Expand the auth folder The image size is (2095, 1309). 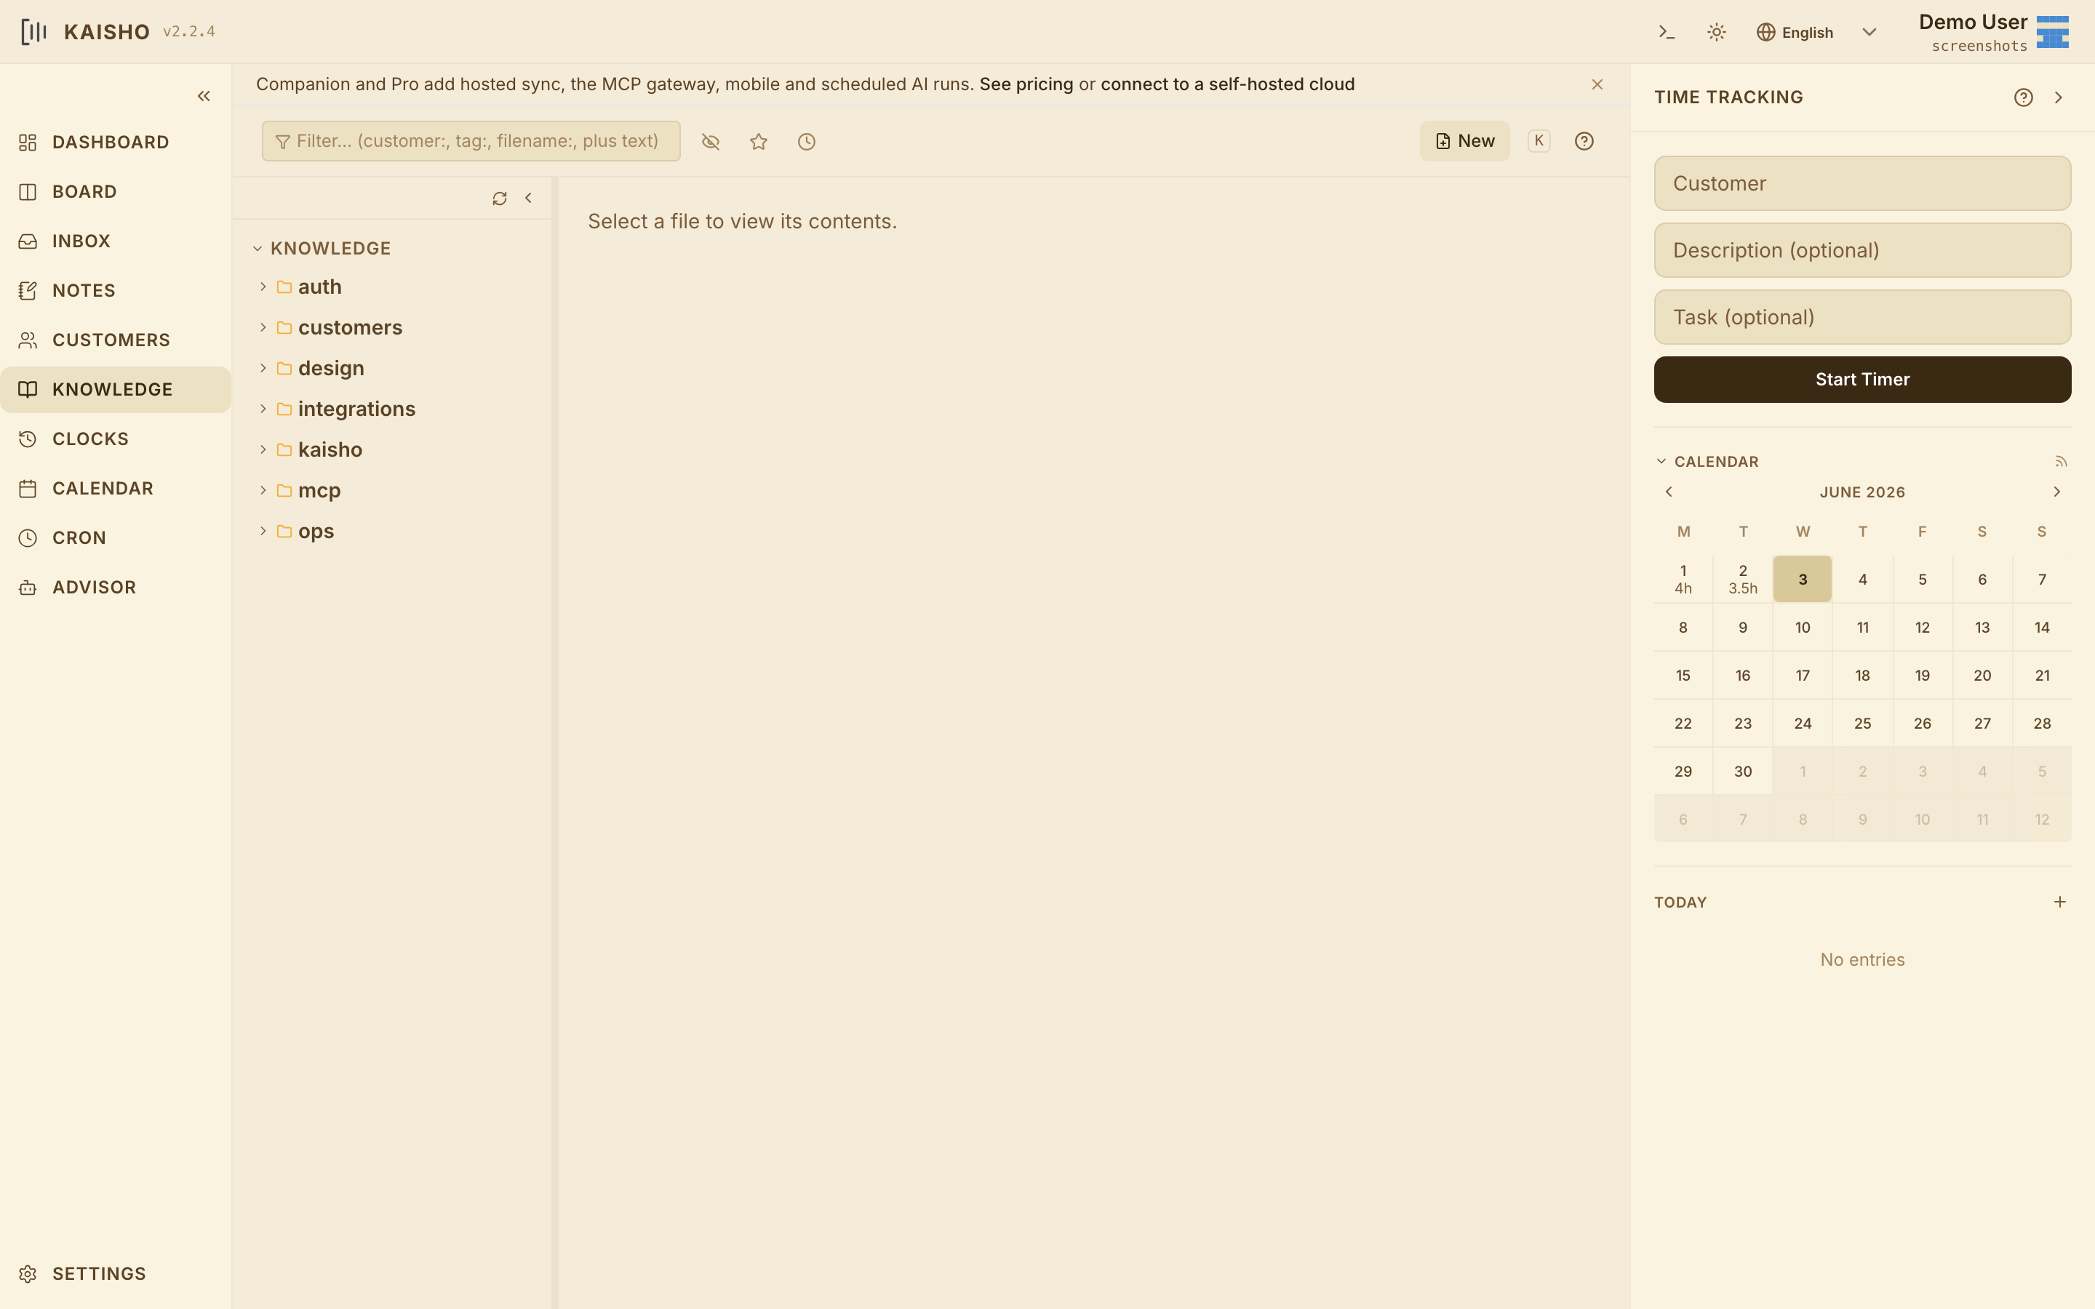[263, 287]
